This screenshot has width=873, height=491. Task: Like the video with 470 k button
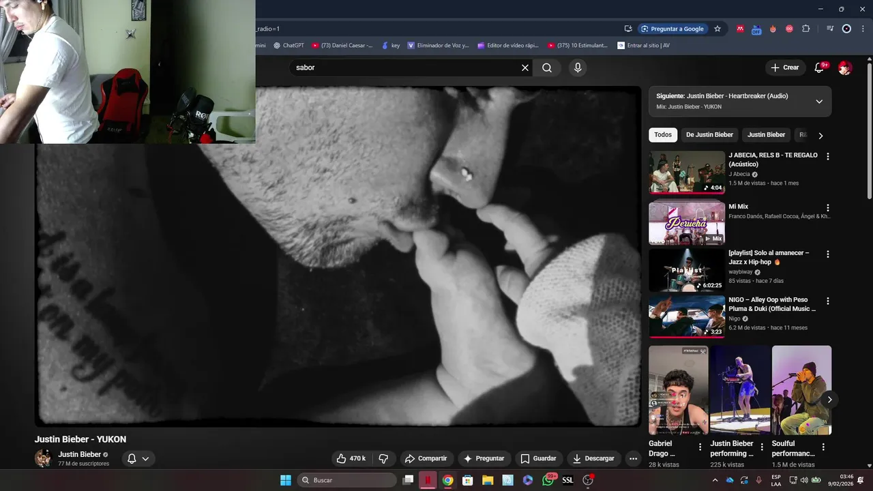(x=352, y=458)
